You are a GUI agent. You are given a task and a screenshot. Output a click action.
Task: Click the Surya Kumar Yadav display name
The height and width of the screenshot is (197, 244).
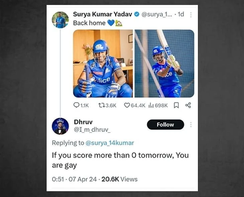[x=103, y=14]
